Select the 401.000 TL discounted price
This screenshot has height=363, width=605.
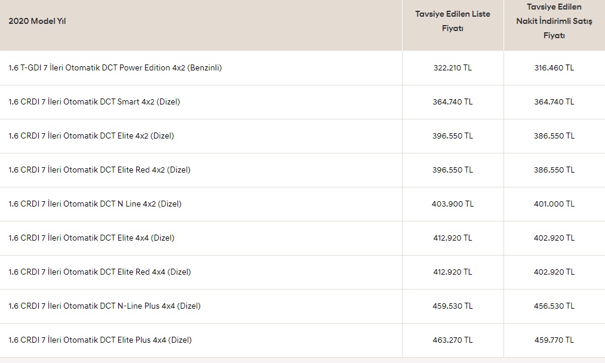pyautogui.click(x=554, y=204)
